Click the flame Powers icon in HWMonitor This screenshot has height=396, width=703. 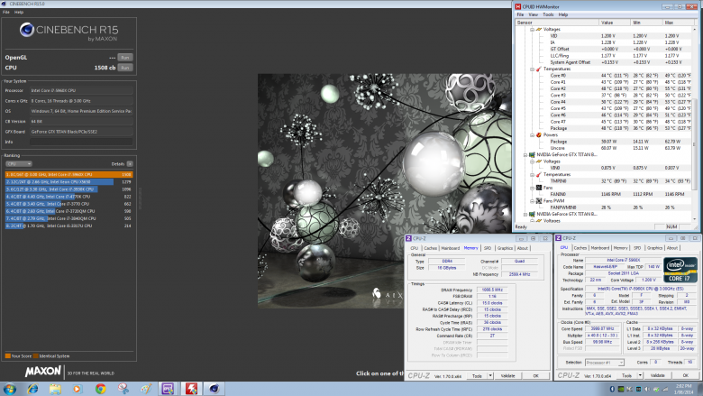coord(539,135)
